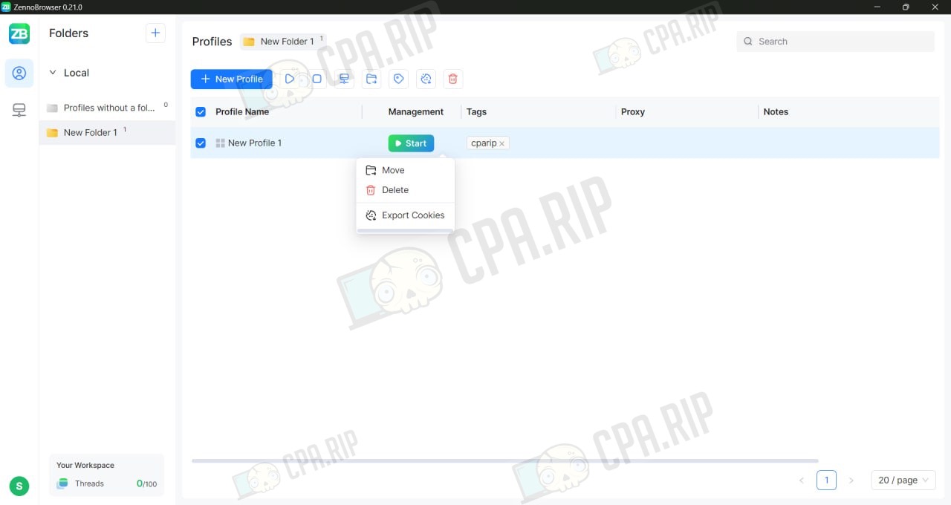Uncheck the New Profile 1 row checkbox
Screen dimensions: 951x505
pyautogui.click(x=201, y=143)
